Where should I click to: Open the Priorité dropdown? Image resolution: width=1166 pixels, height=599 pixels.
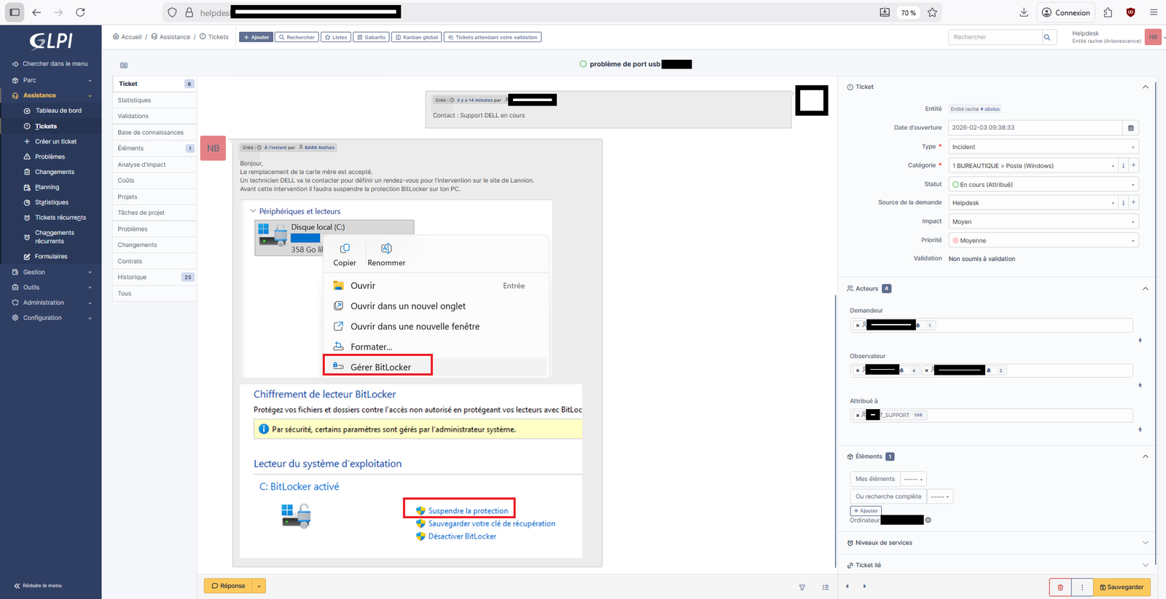[1043, 240]
